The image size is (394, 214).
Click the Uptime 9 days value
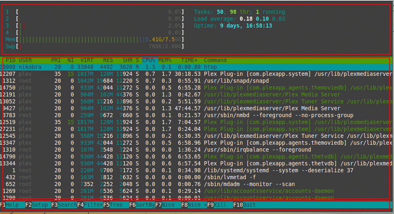pyautogui.click(x=246, y=26)
